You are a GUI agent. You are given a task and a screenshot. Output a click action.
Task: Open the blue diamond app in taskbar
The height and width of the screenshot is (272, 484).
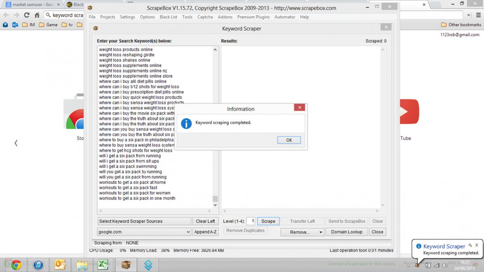tap(148, 265)
